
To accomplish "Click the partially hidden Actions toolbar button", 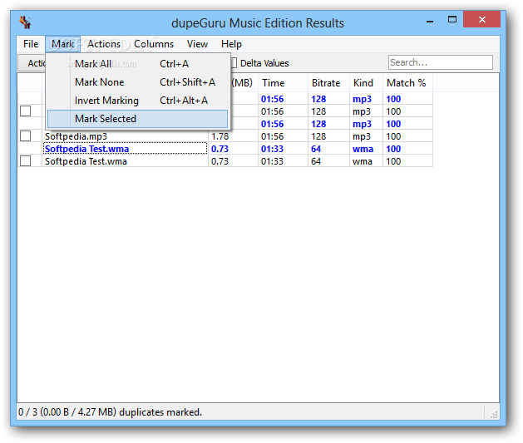I will [32, 63].
